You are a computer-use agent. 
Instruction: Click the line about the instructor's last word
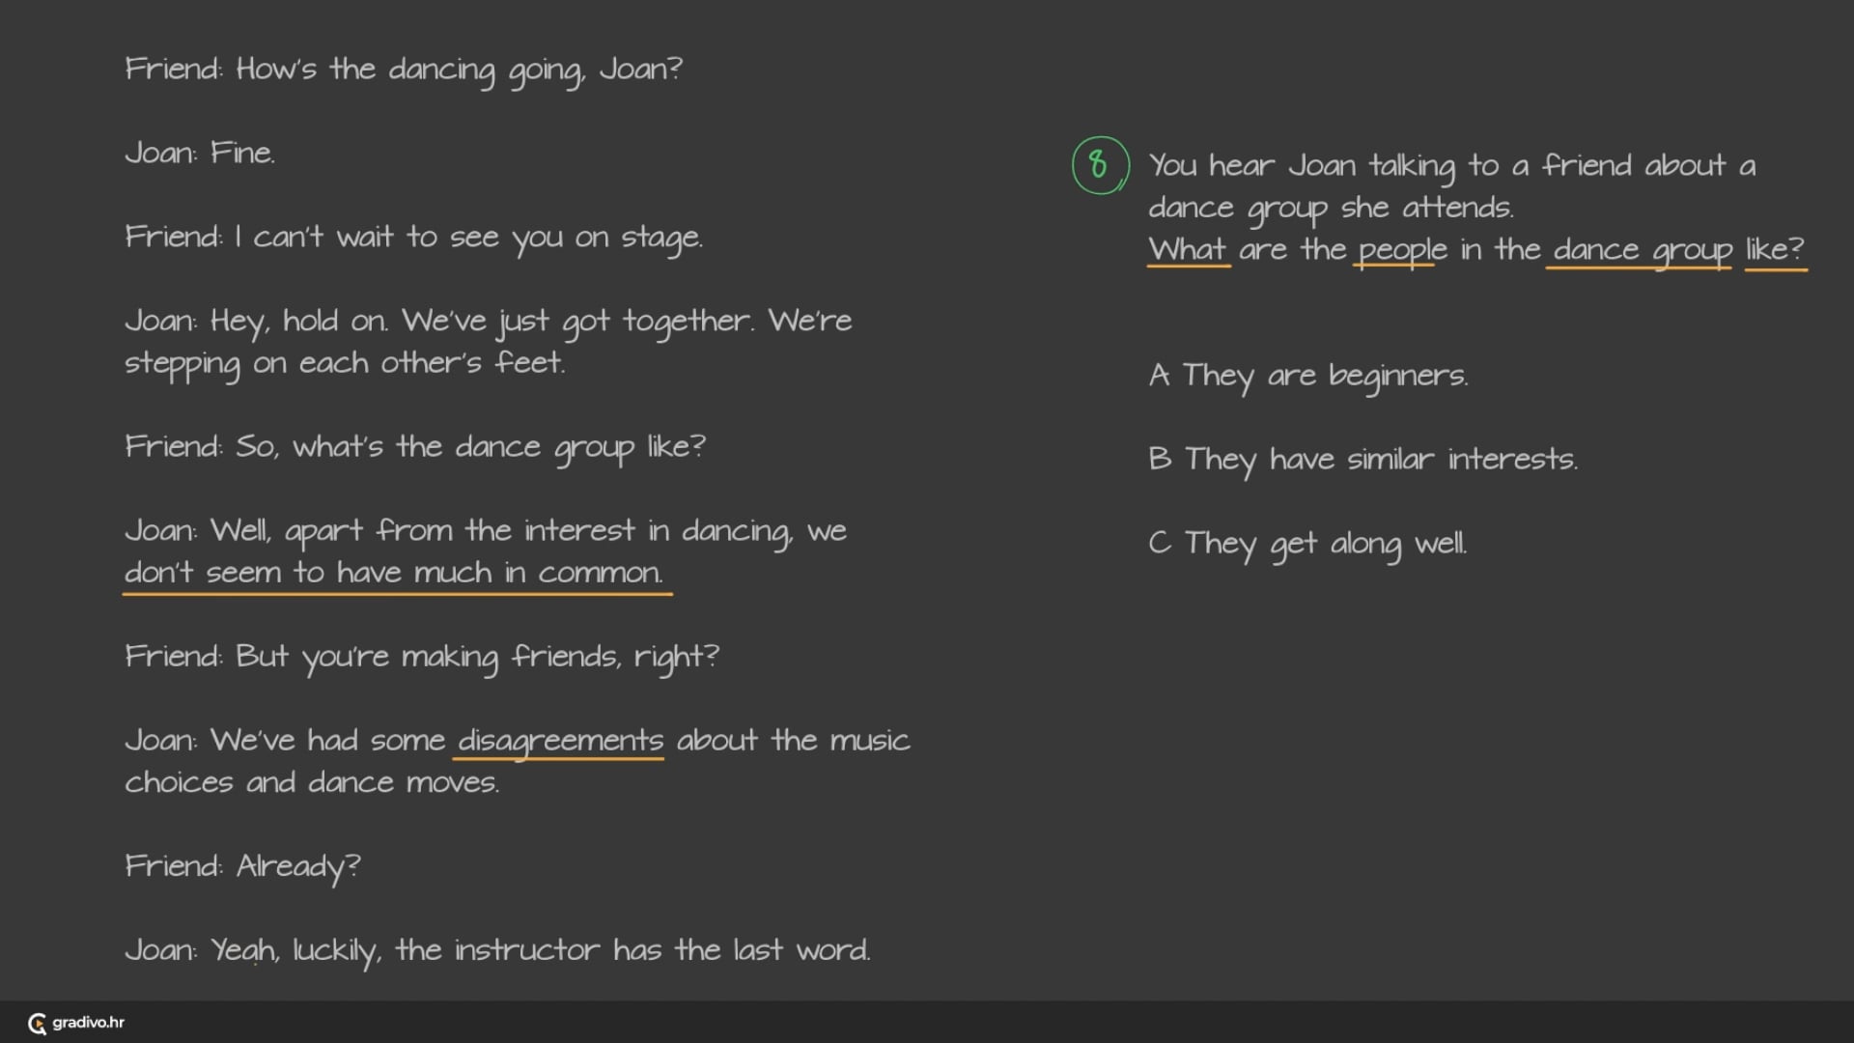click(497, 950)
